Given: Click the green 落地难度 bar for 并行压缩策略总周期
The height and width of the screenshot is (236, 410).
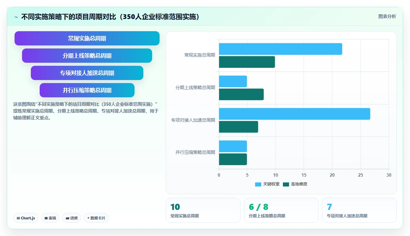Looking at the screenshot, I should (x=233, y=159).
